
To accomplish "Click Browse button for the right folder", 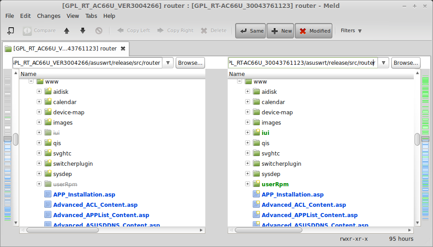I will coord(406,63).
